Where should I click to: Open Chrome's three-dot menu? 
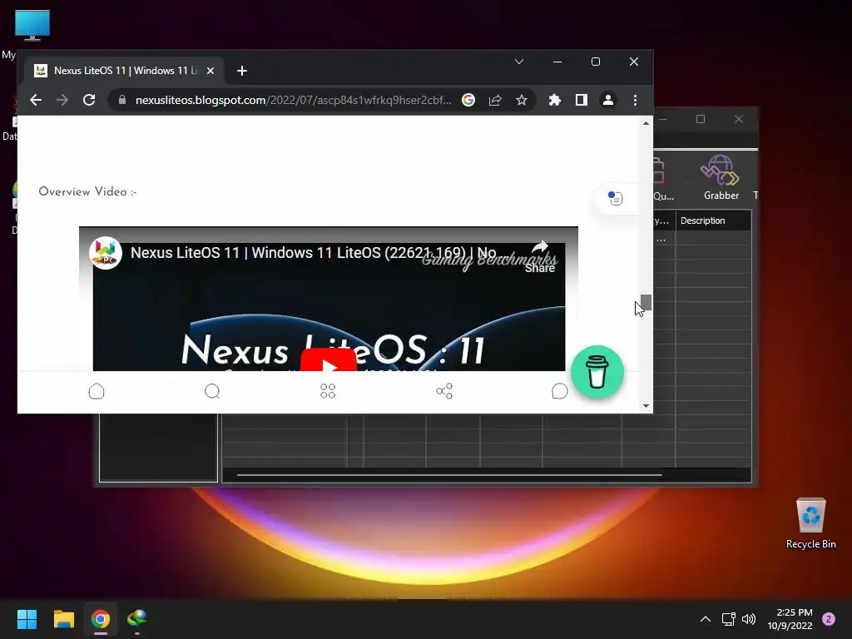(x=635, y=100)
